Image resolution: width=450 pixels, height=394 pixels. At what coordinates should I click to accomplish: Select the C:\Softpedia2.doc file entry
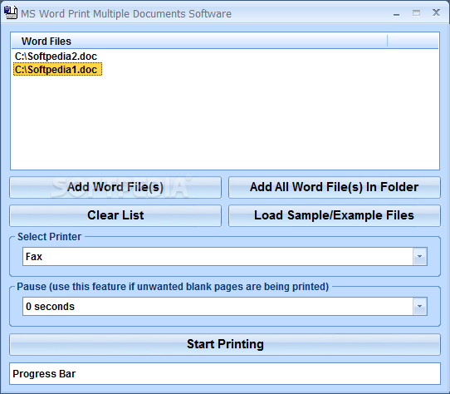tap(56, 57)
